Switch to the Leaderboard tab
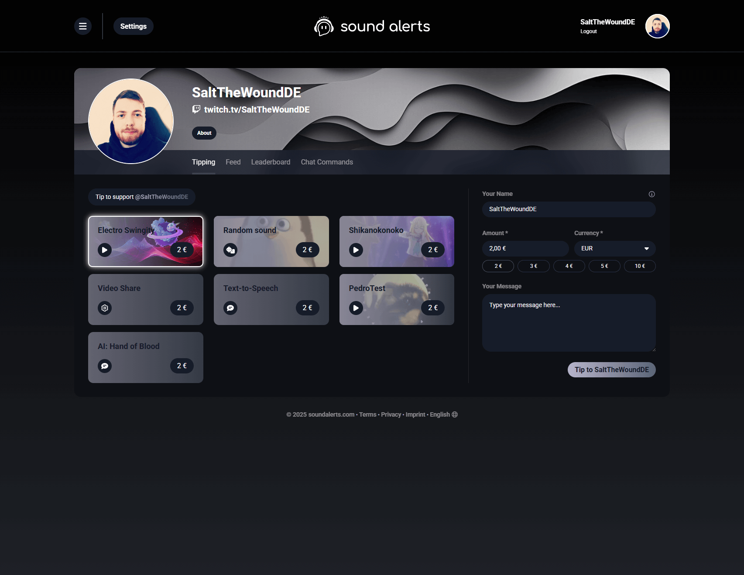This screenshot has height=575, width=744. point(271,162)
